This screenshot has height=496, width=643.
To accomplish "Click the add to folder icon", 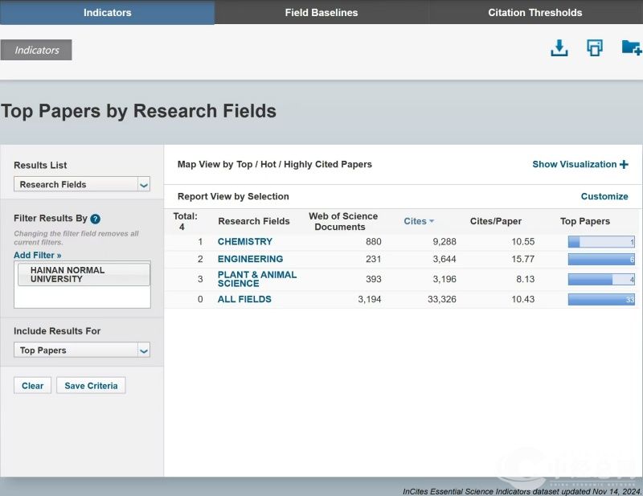I will pyautogui.click(x=631, y=48).
